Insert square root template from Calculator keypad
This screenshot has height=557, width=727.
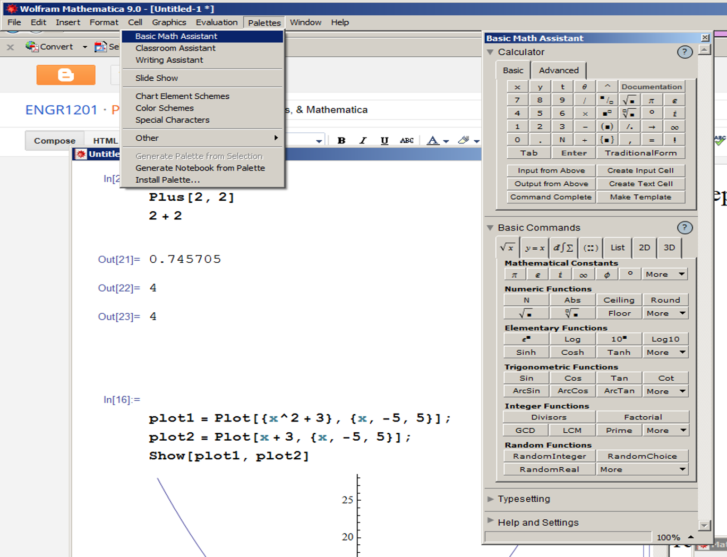[629, 100]
